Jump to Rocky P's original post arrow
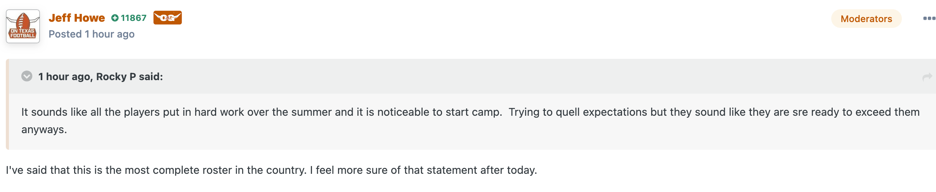This screenshot has width=936, height=192. click(927, 77)
